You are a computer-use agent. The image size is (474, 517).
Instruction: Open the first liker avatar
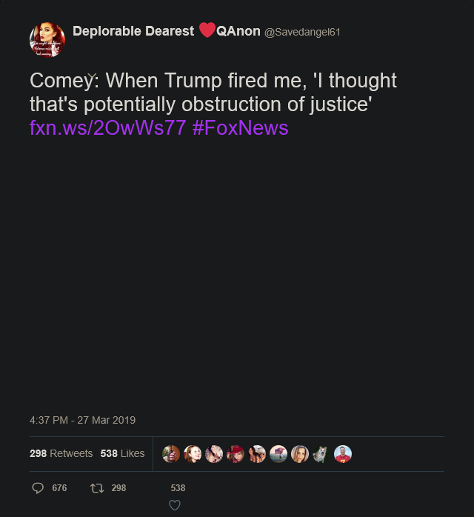click(x=171, y=454)
